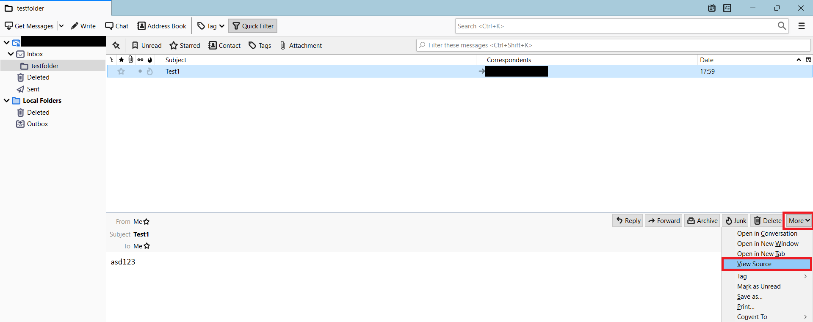Open Chat from the toolbar
The width and height of the screenshot is (813, 322).
point(117,26)
